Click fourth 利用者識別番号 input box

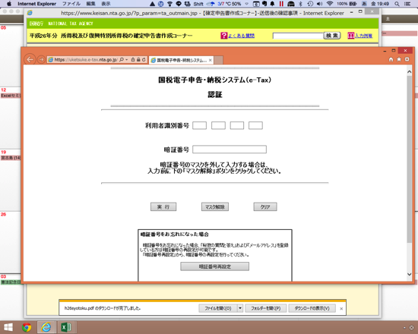(x=255, y=125)
